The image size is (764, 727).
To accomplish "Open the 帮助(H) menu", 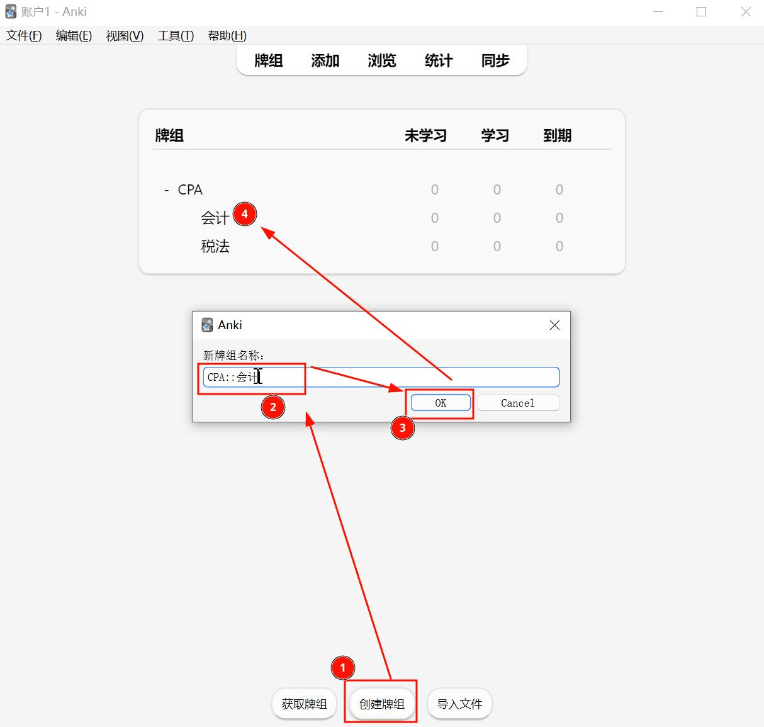I will coord(227,36).
